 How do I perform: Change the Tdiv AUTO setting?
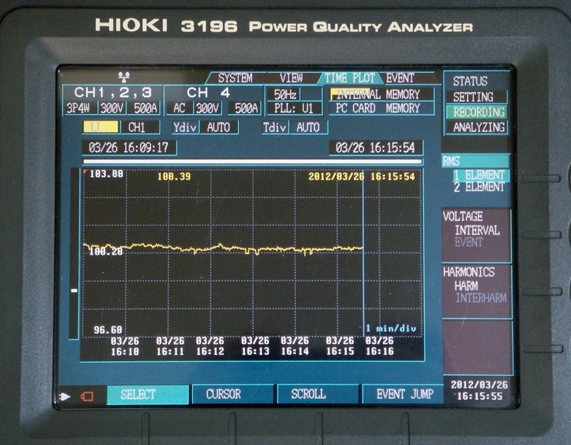click(x=308, y=127)
